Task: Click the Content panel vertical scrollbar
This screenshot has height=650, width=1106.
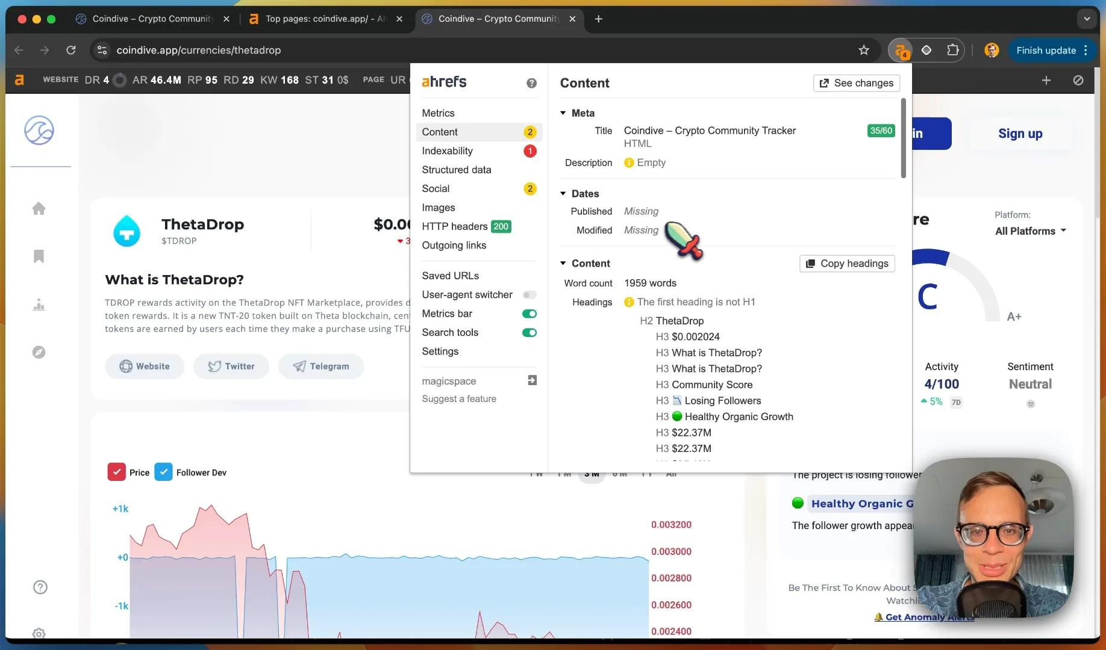Action: tap(903, 138)
